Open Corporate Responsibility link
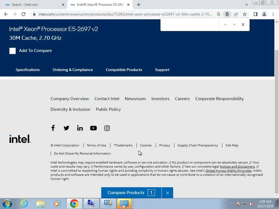Image resolution: width=279 pixels, height=209 pixels. click(219, 99)
